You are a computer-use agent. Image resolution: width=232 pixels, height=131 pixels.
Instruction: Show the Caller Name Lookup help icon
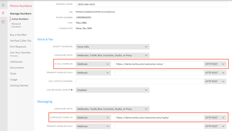coord(72,90)
